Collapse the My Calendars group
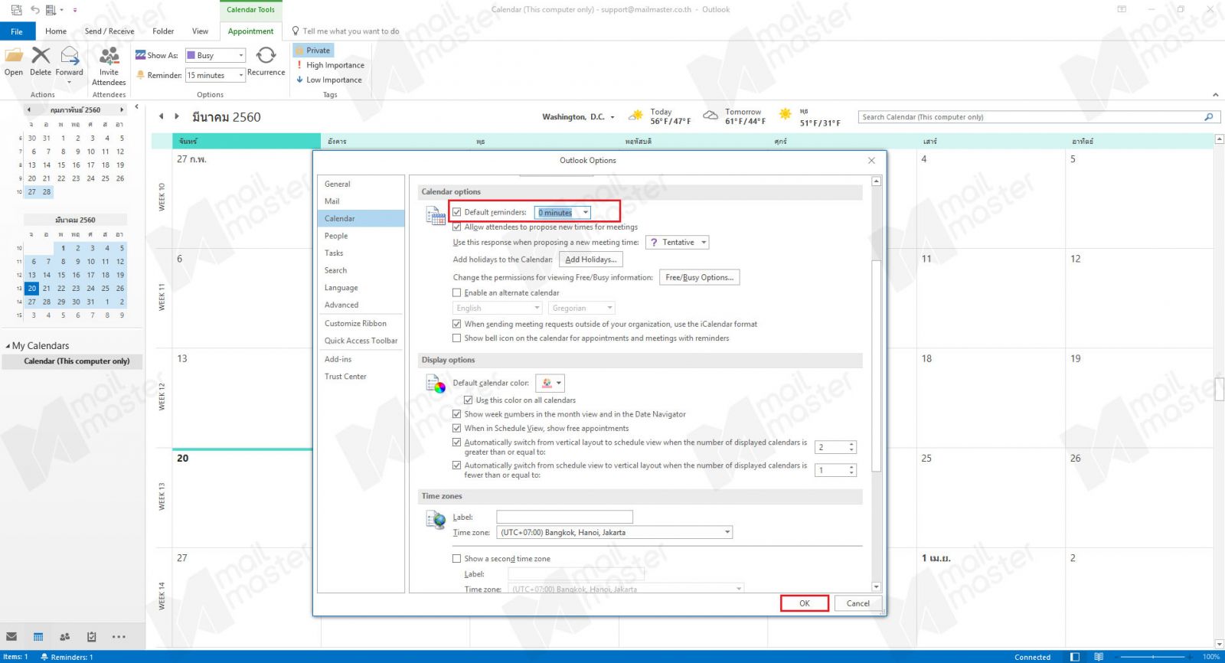The height and width of the screenshot is (663, 1225). (x=8, y=346)
